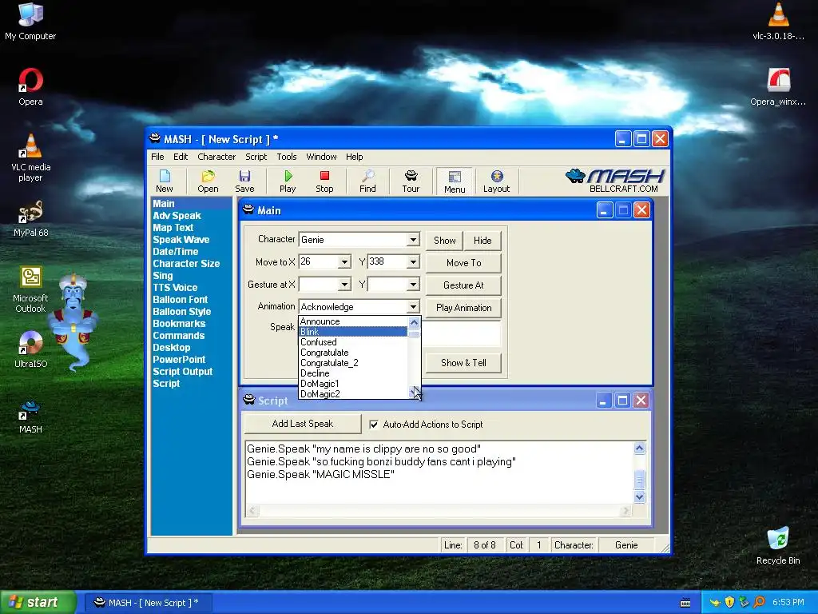
Task: Click the magnifier icon in system tray
Action: click(x=759, y=602)
